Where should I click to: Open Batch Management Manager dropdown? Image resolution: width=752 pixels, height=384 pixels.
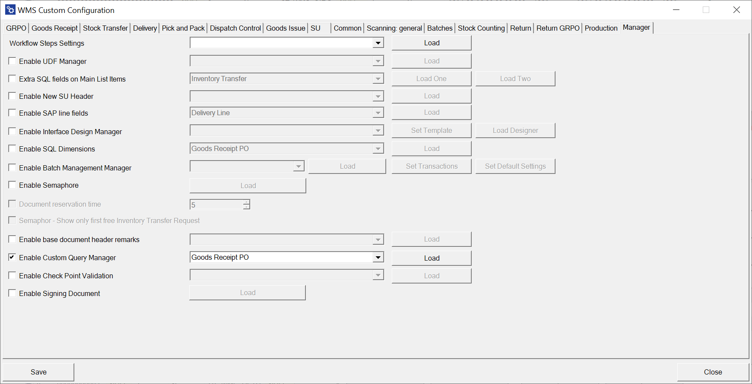point(298,166)
